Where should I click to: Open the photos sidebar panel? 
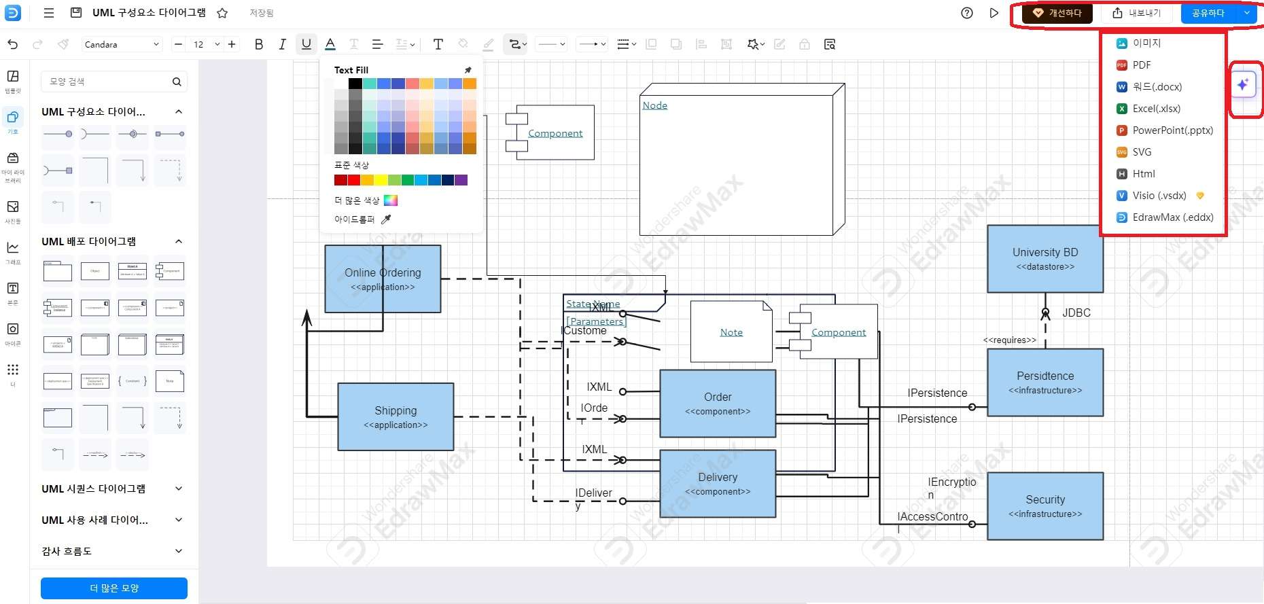coord(13,211)
